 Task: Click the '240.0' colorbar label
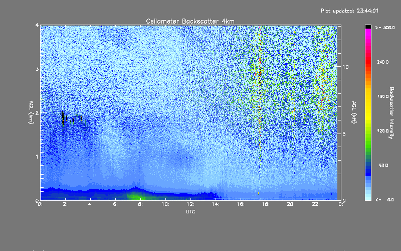coord(383,62)
